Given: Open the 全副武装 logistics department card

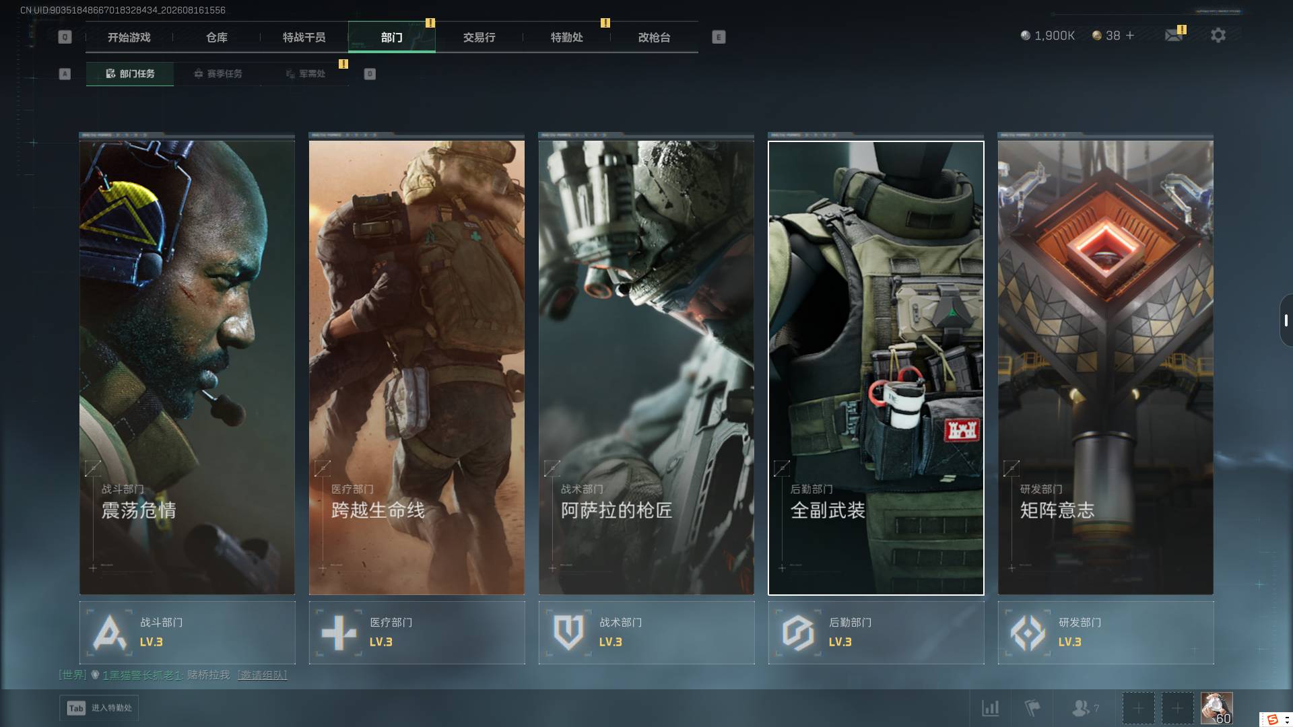Looking at the screenshot, I should [876, 368].
